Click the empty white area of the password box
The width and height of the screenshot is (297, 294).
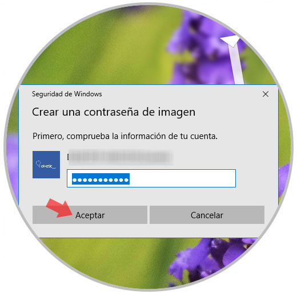pos(182,178)
